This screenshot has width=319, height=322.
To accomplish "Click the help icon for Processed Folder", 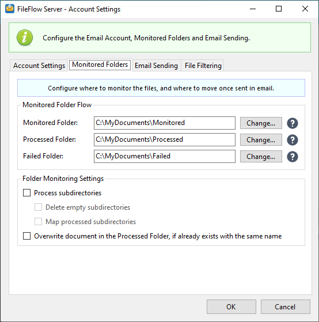I will point(293,140).
